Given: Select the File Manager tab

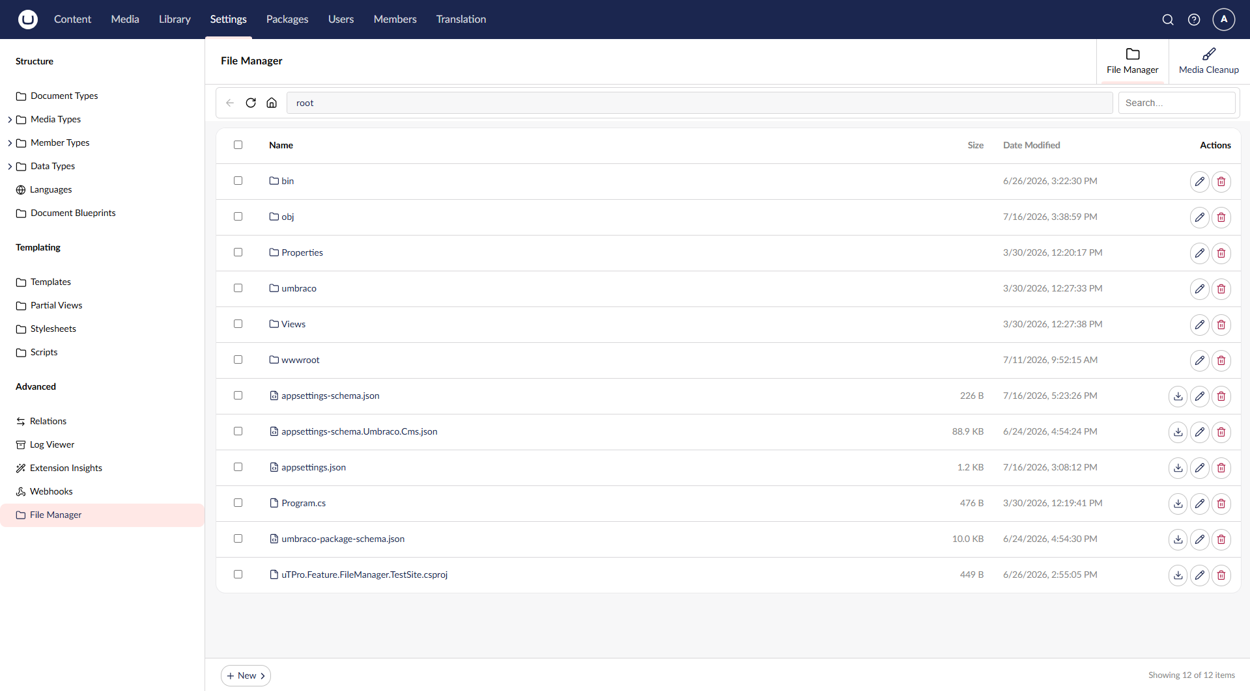Looking at the screenshot, I should click(1132, 61).
